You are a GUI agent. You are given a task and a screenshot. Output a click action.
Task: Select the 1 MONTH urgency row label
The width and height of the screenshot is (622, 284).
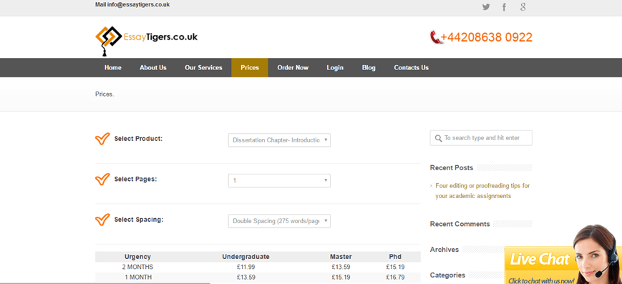138,278
